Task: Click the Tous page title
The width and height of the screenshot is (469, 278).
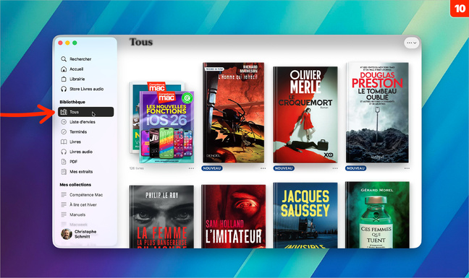Action: coord(141,42)
